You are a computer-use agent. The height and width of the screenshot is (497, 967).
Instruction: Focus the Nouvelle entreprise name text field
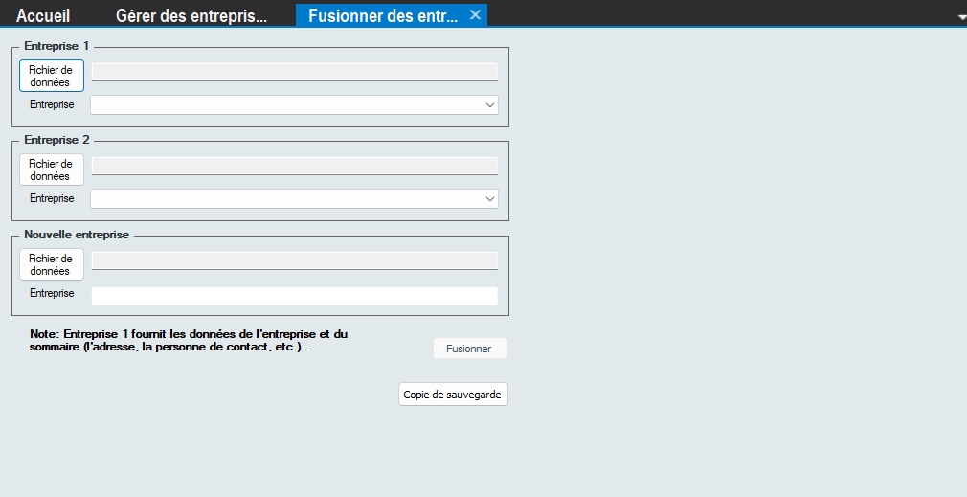[x=294, y=296]
